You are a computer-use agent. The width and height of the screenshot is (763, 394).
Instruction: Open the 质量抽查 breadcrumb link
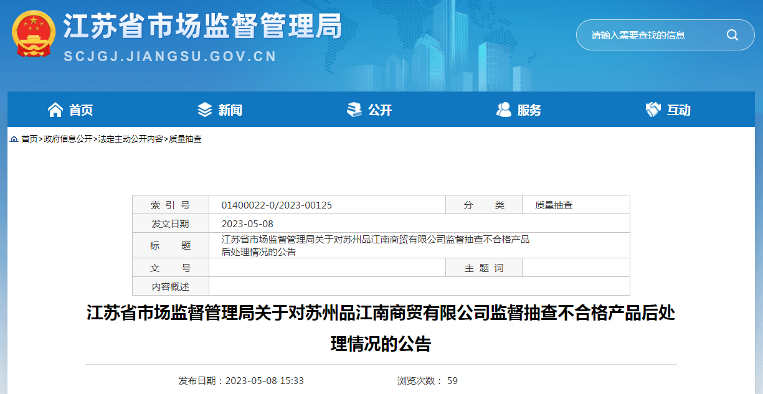pos(186,139)
